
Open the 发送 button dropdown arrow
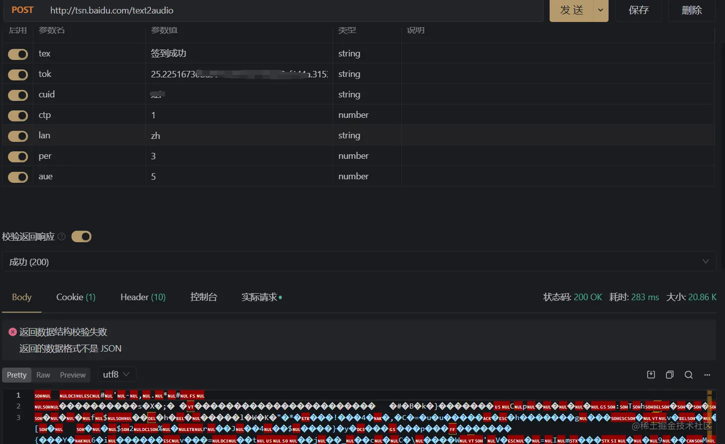[601, 10]
